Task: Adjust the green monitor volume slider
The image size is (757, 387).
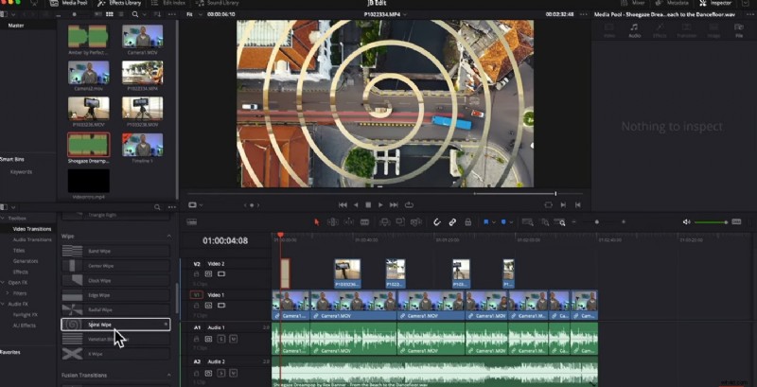Action: click(x=712, y=222)
